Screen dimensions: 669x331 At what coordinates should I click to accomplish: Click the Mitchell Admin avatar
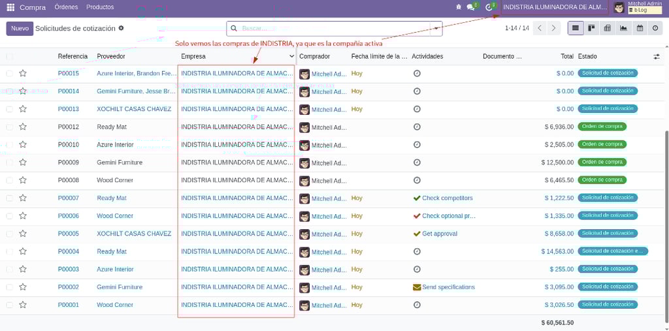pyautogui.click(x=619, y=8)
